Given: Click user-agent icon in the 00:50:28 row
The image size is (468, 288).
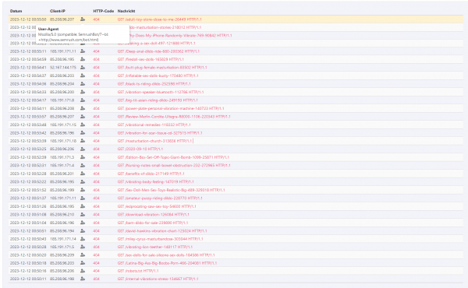Looking at the screenshot, I should pyautogui.click(x=83, y=247).
